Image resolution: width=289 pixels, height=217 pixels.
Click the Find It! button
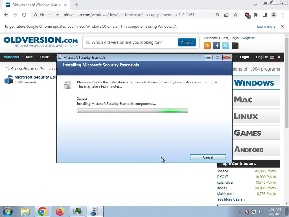click(187, 42)
